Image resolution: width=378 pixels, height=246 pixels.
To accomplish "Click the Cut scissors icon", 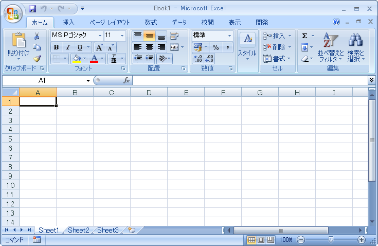I will tap(37, 36).
